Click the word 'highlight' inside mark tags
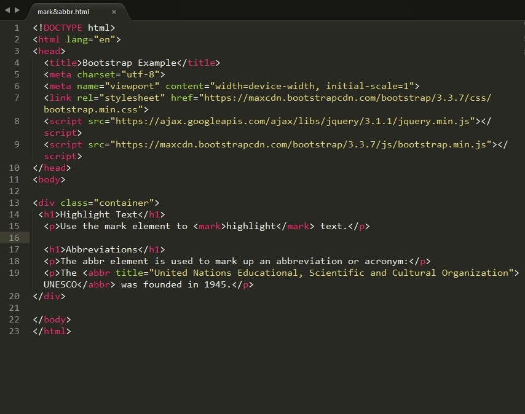The height and width of the screenshot is (414, 525). [x=251, y=227]
